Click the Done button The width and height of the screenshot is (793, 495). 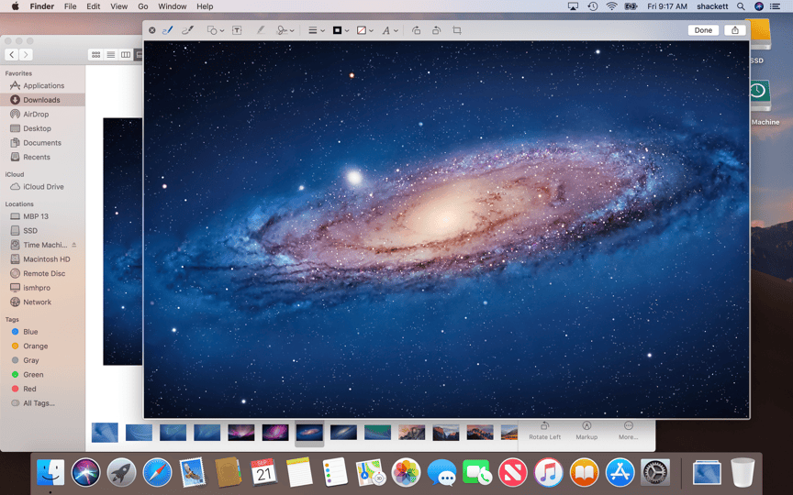click(x=703, y=30)
